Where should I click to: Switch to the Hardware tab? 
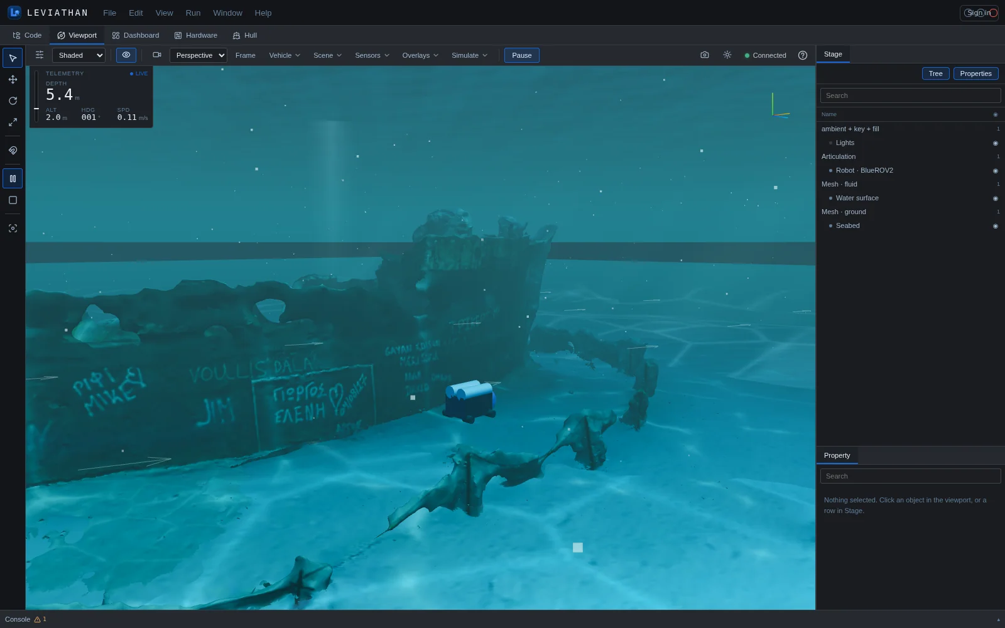(x=196, y=35)
